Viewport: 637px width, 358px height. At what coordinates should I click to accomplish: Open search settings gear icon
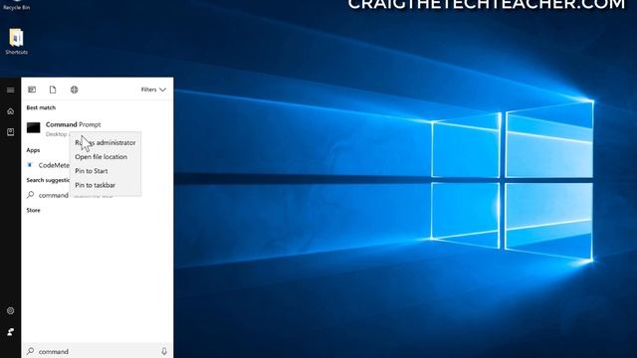(x=11, y=311)
